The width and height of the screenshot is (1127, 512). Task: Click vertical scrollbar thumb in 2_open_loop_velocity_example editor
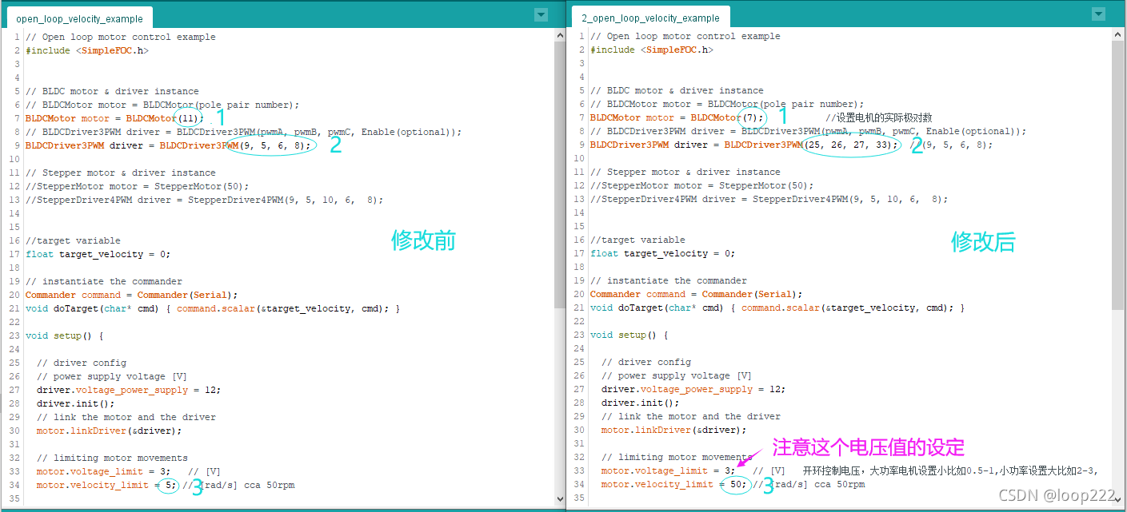(x=1117, y=175)
